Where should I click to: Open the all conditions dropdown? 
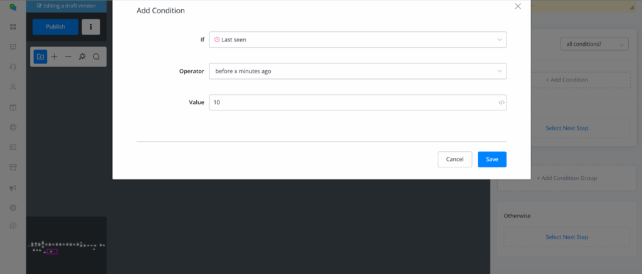coord(593,45)
